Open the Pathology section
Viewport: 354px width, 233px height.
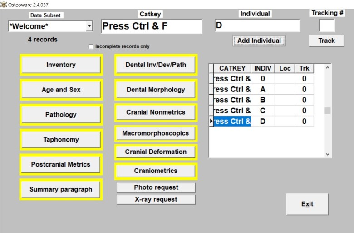pyautogui.click(x=61, y=115)
